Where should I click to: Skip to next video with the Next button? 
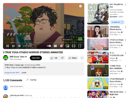coord(13,46)
